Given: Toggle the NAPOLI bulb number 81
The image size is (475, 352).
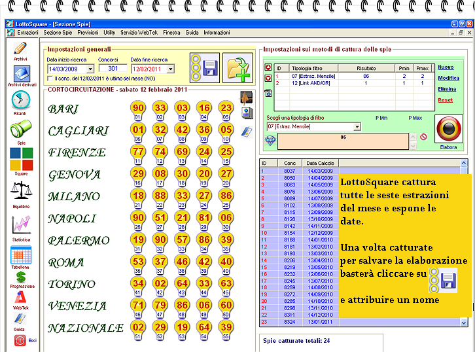Looking at the screenshot, I should coord(204,220).
